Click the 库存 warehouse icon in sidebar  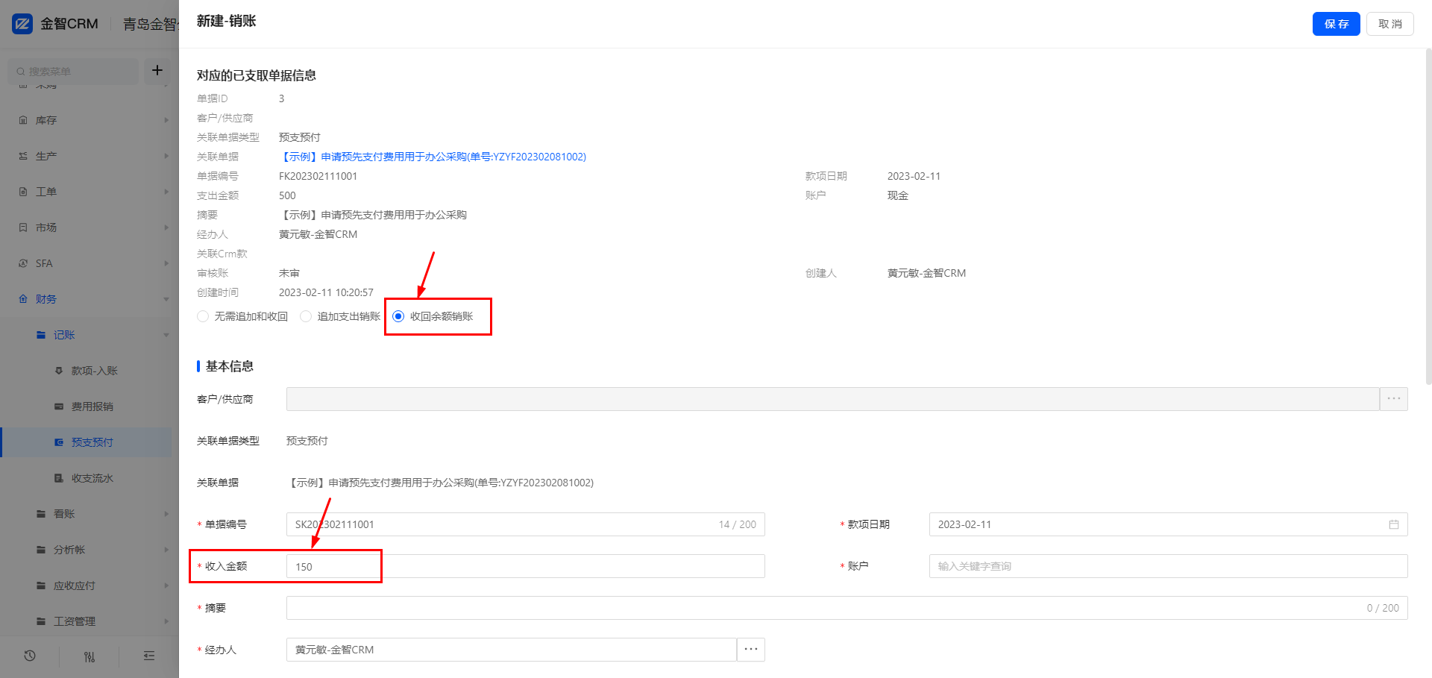23,120
